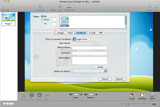Open the Background toolbar icon
Image resolution: width=160 pixels, height=107 pixels.
[x=69, y=7]
